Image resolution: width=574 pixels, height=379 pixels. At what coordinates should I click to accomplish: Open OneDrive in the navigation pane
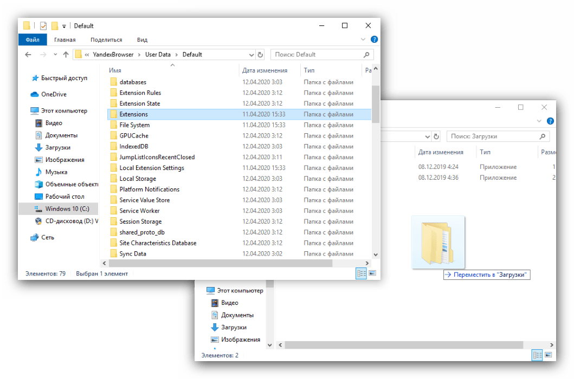(54, 94)
